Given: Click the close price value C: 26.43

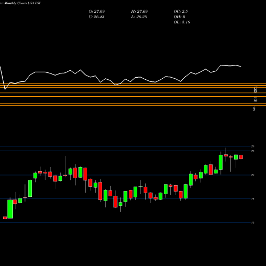Looking at the screenshot, I should (96, 17).
